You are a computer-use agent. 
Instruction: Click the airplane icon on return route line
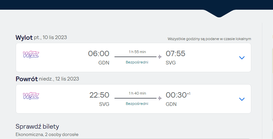pyautogui.click(x=160, y=98)
